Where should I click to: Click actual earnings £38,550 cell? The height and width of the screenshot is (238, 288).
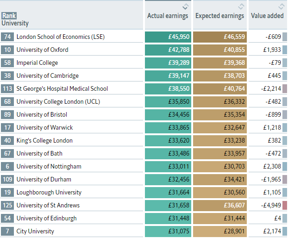pos(168,89)
